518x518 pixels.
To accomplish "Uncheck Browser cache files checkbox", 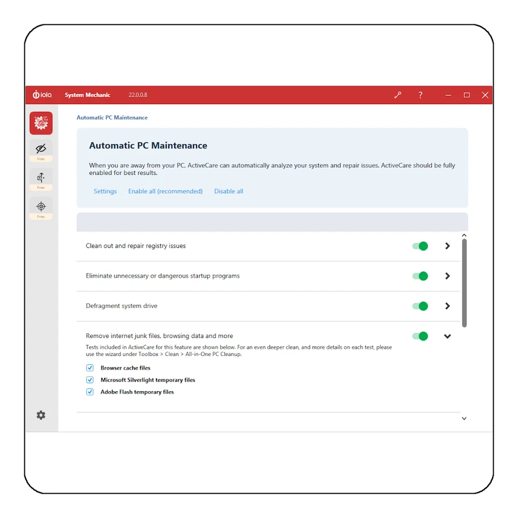I will tap(90, 367).
